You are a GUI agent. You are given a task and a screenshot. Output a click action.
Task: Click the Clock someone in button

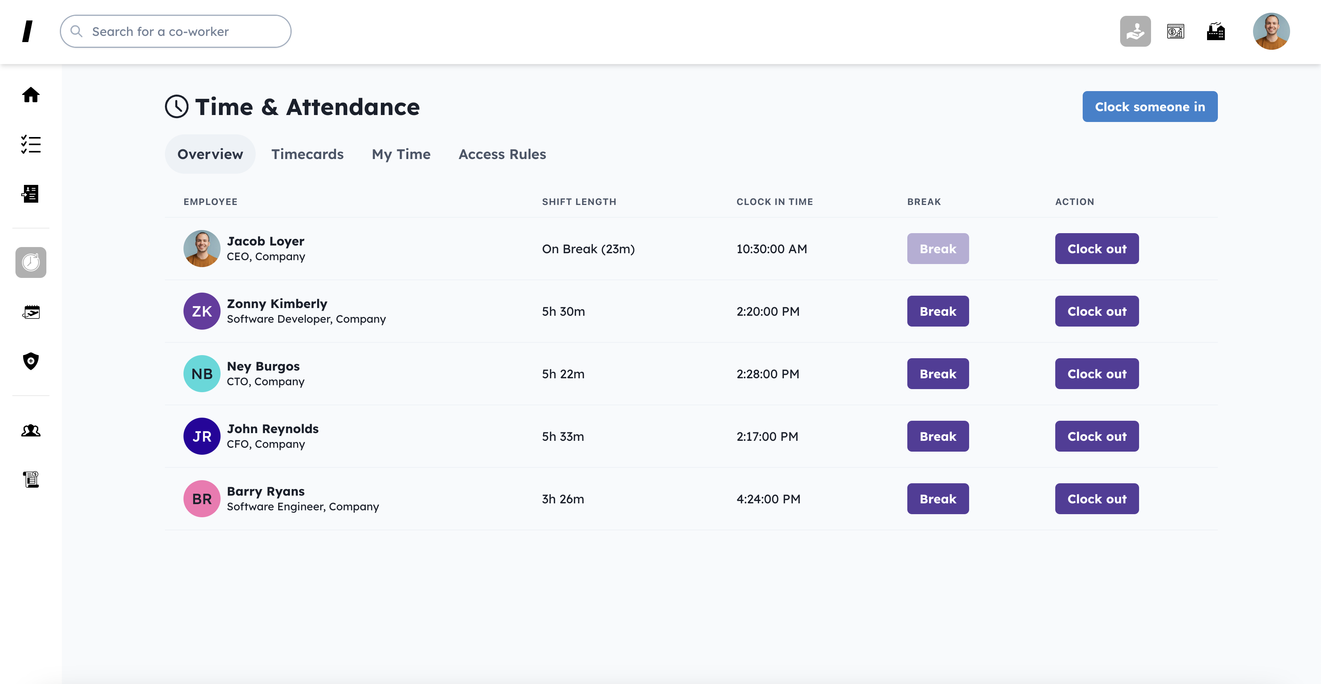pos(1150,107)
